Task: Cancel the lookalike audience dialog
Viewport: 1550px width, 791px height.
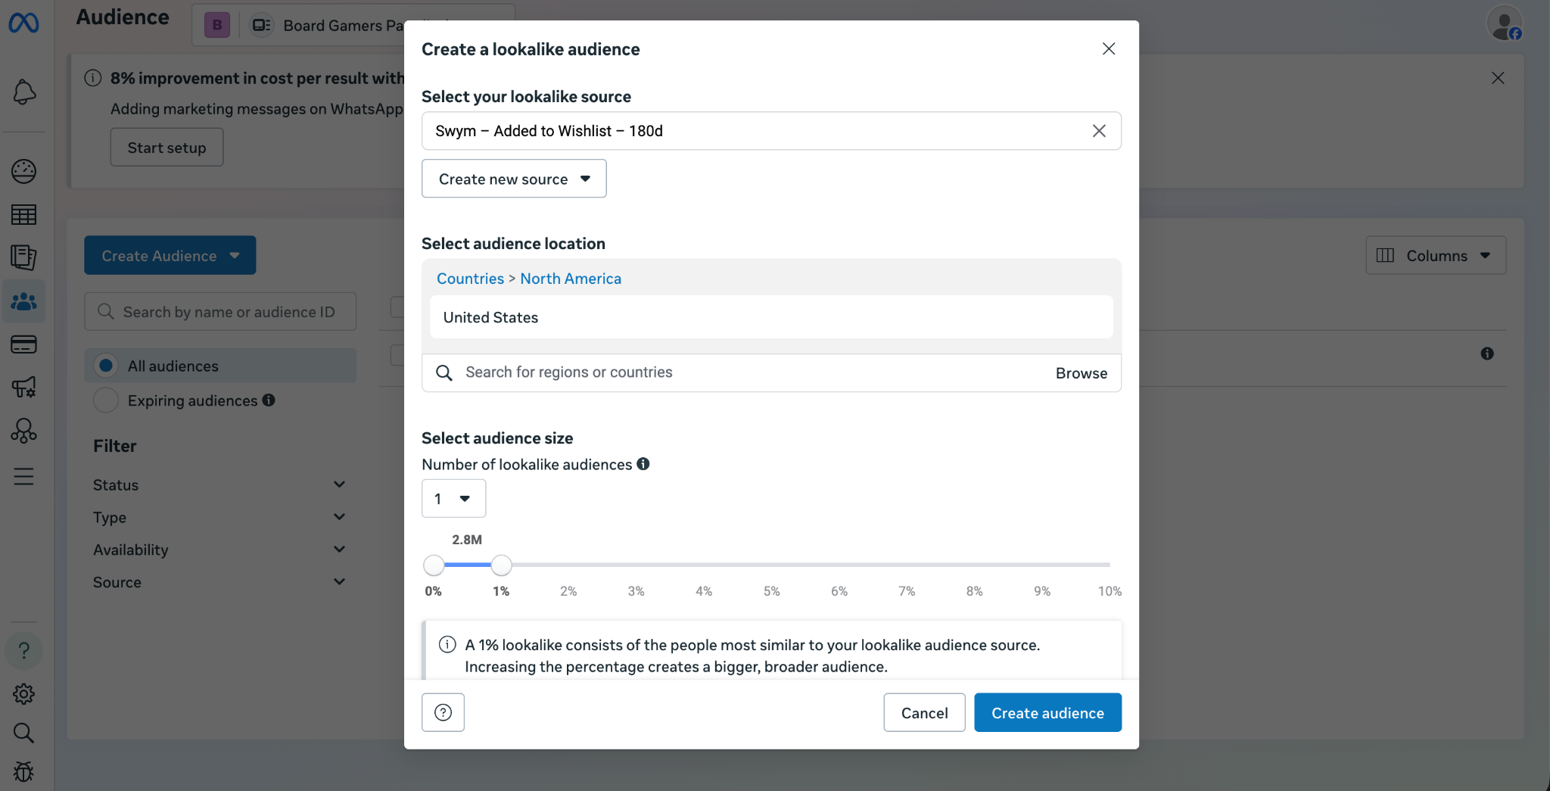Action: point(924,712)
